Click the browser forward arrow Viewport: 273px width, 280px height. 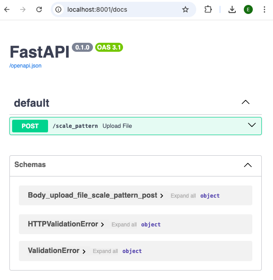point(23,9)
